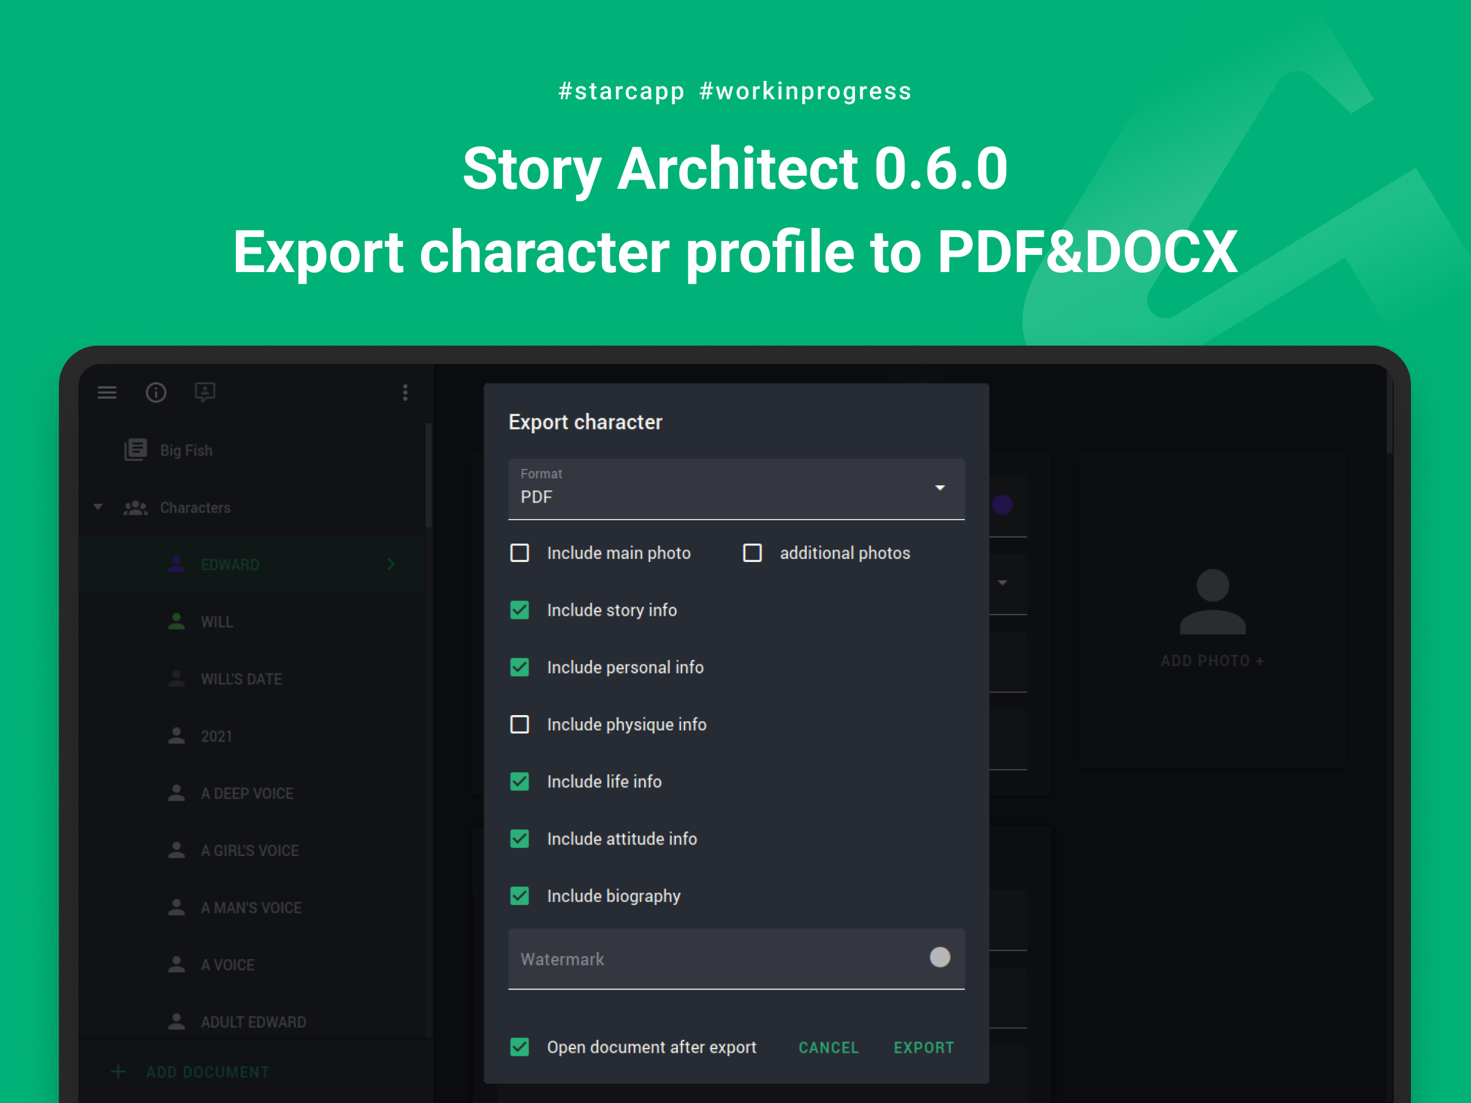Open the comments review icon
The width and height of the screenshot is (1471, 1103).
205,392
